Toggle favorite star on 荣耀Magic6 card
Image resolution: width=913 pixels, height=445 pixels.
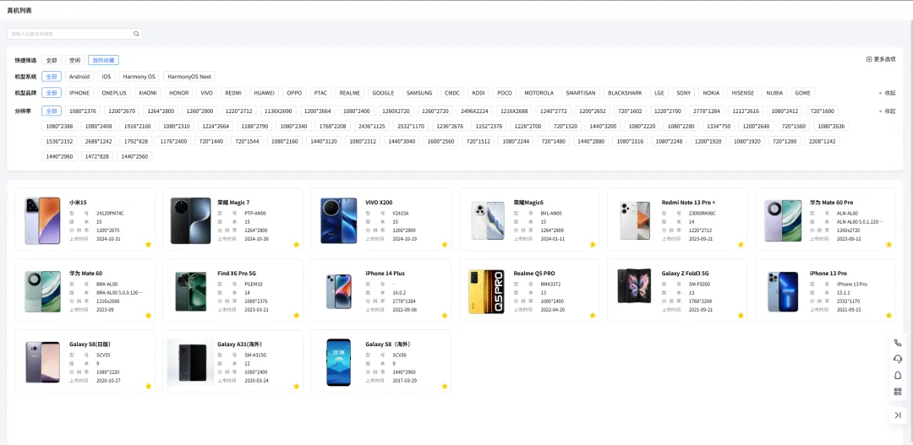tap(593, 244)
